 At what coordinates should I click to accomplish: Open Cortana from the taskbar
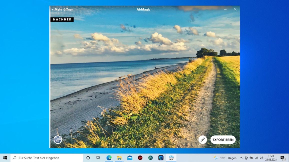tap(88, 158)
